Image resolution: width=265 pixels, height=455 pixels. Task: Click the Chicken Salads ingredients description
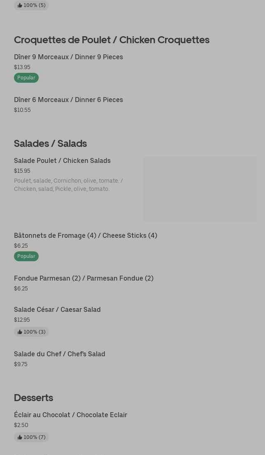(x=68, y=185)
